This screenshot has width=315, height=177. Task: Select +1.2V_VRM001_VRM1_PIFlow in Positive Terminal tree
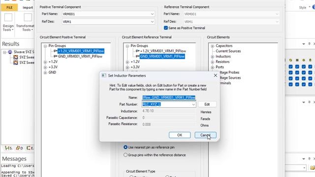click(x=81, y=51)
